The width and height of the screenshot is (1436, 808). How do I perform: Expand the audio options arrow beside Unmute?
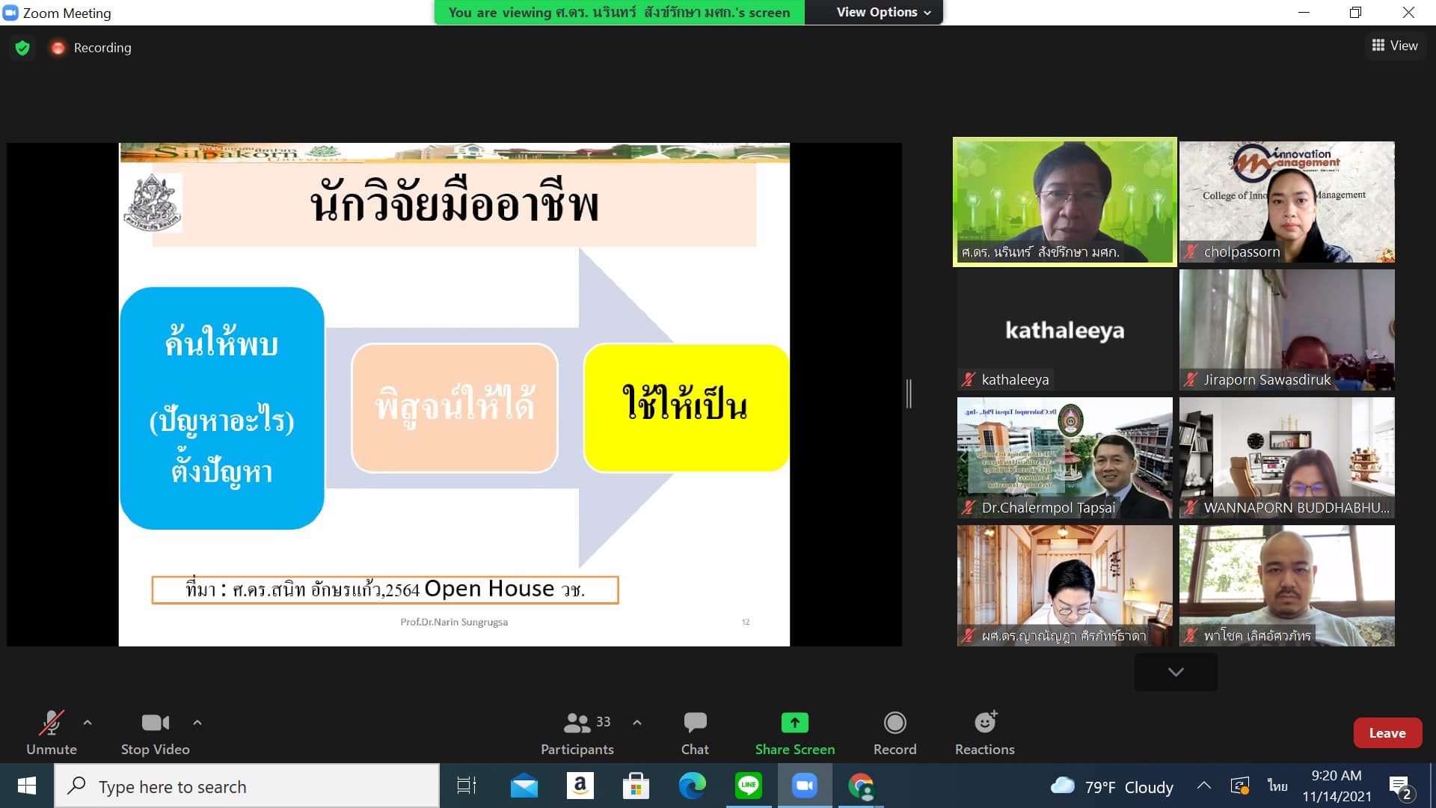click(x=88, y=723)
